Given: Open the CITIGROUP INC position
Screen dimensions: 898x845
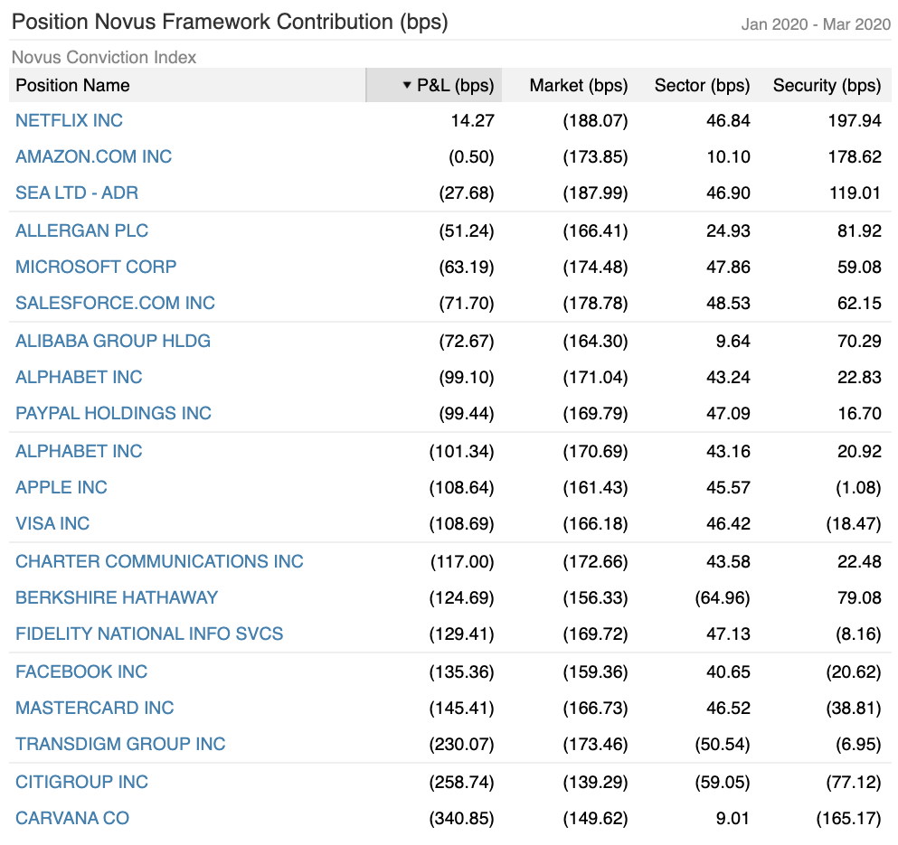Looking at the screenshot, I should (82, 782).
